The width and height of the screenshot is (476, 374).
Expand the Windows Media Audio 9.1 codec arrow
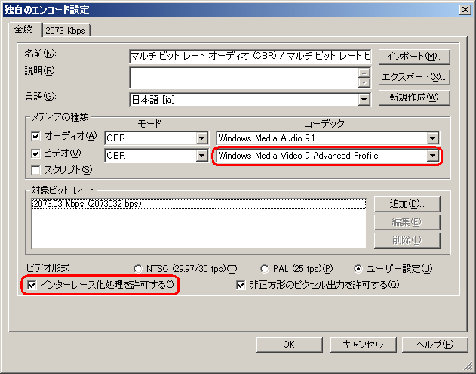coord(432,138)
